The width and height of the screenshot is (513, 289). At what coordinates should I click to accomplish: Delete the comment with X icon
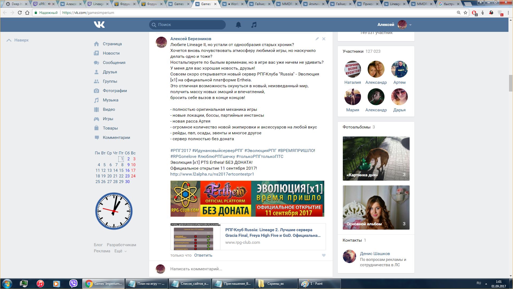tap(324, 39)
